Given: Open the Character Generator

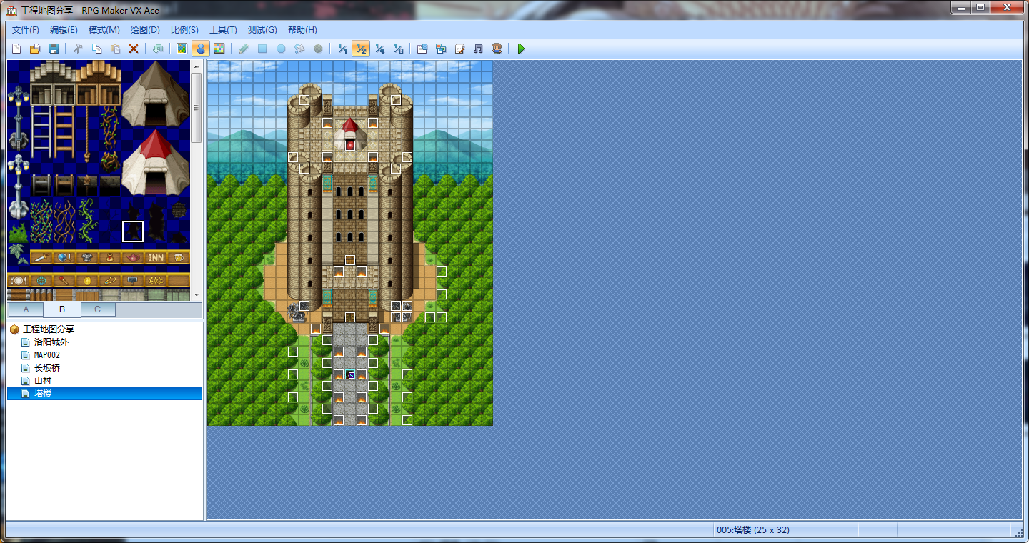Looking at the screenshot, I should click(x=497, y=49).
